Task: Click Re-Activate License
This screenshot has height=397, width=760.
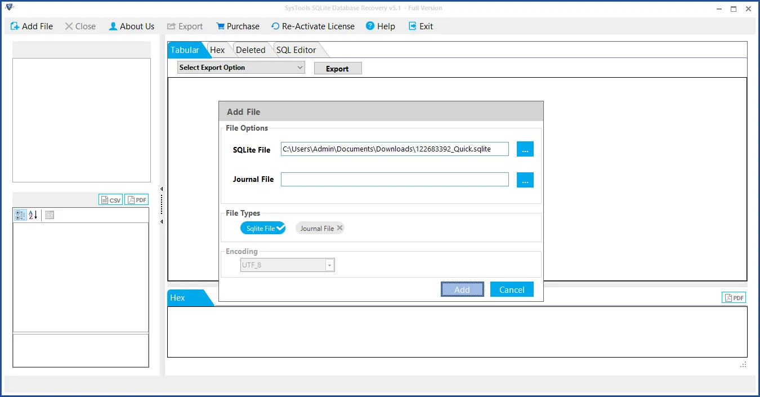Action: [313, 26]
